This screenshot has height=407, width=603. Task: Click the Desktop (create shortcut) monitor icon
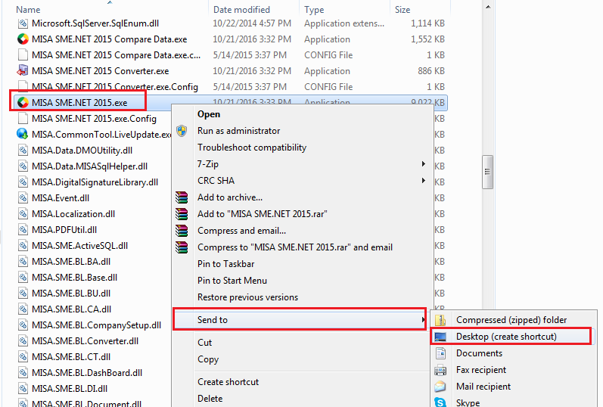[440, 337]
